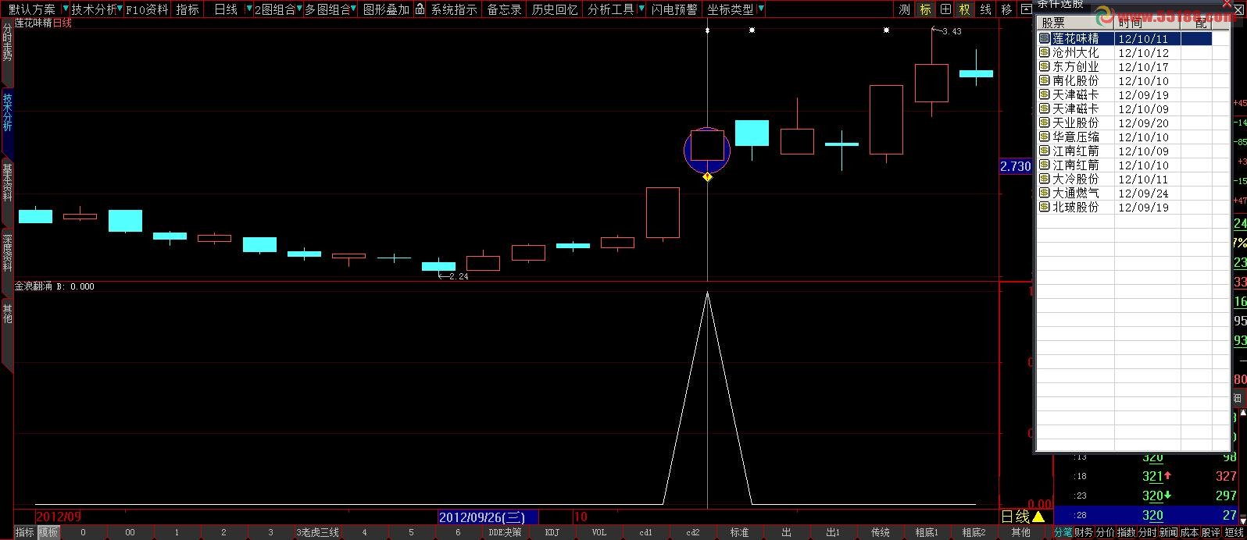The image size is (1247, 540).
Task: Select the 传统 template tab
Action: point(880,532)
